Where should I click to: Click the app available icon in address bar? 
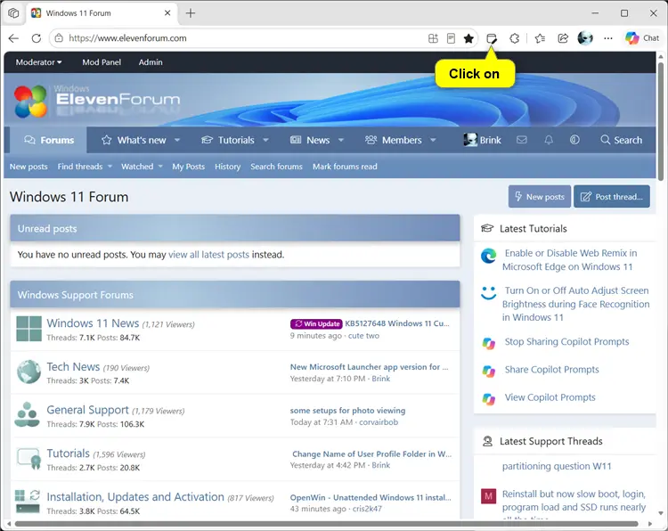(433, 38)
